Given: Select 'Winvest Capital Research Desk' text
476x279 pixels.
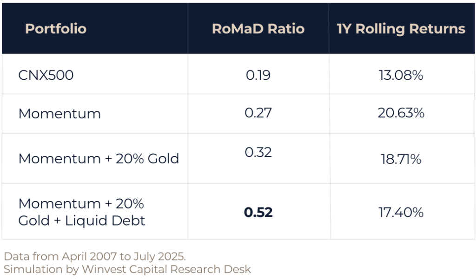Looking at the screenshot, I should point(165,269).
